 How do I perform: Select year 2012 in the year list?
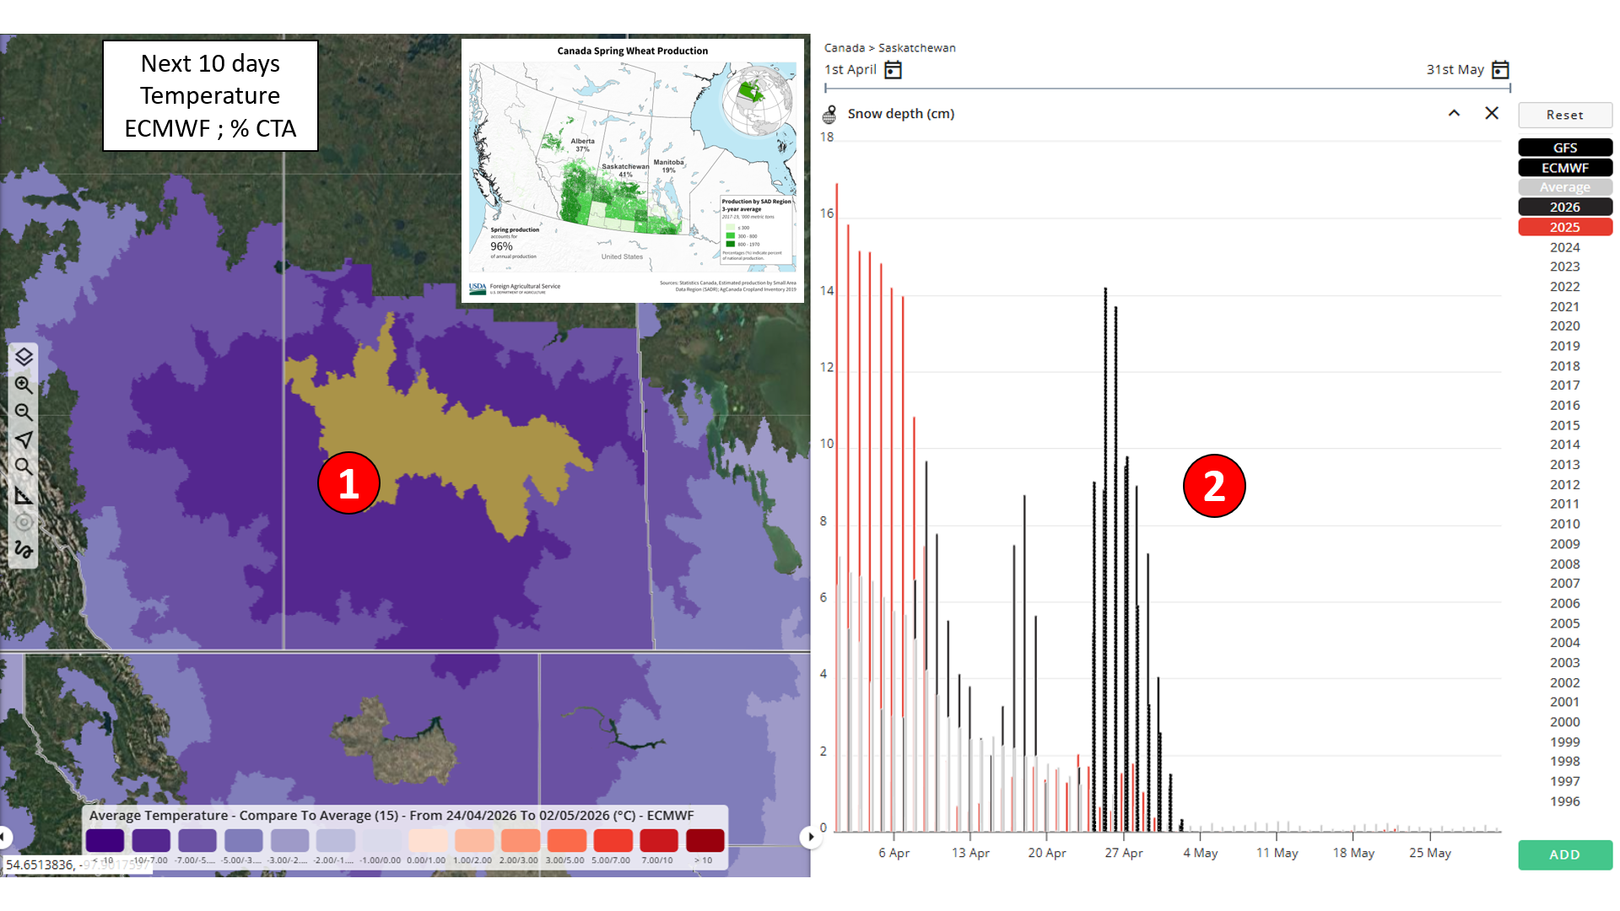coord(1564,484)
